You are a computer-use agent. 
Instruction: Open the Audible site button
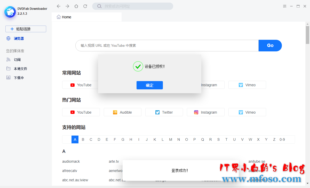pyautogui.click(x=123, y=112)
